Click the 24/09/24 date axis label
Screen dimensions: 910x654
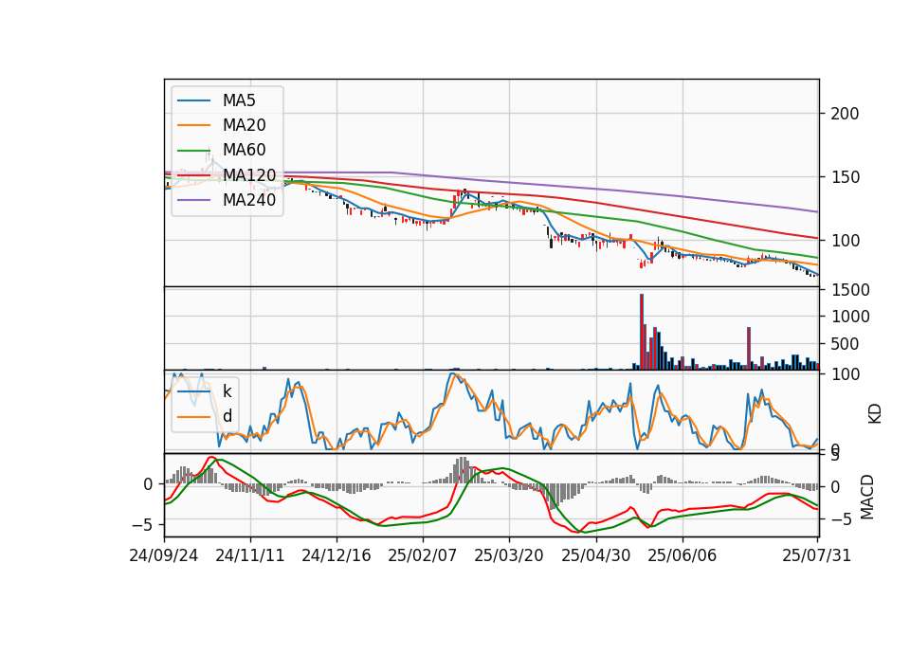(x=164, y=555)
